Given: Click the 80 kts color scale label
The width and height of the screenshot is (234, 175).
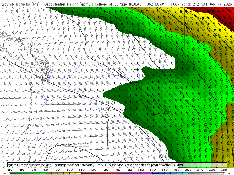Looking at the screenshot, I should click(x=46, y=170).
